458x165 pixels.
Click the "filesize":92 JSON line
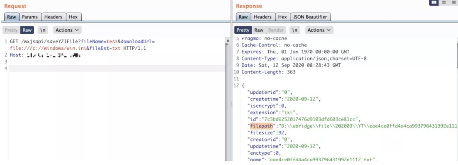[267, 133]
